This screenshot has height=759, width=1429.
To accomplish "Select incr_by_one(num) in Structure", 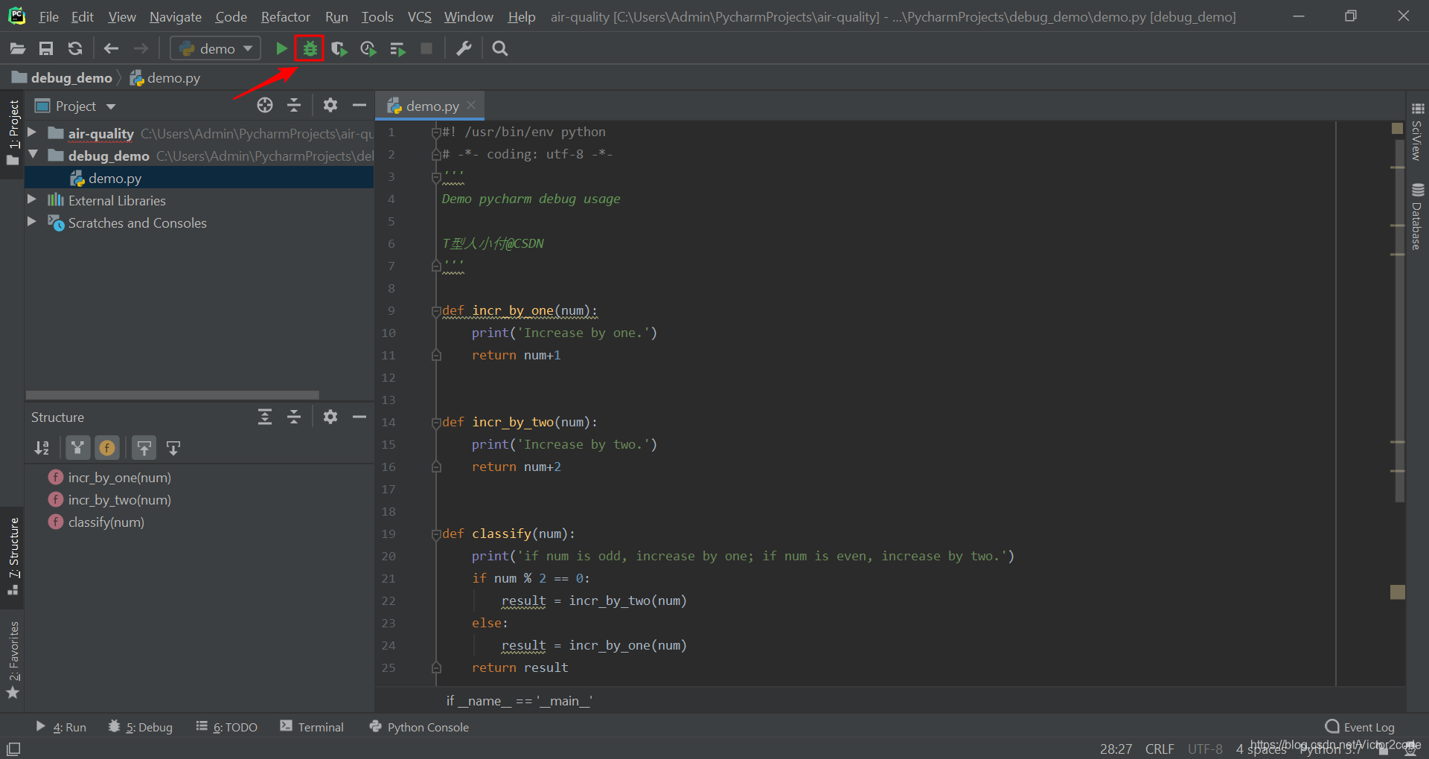I will [119, 478].
